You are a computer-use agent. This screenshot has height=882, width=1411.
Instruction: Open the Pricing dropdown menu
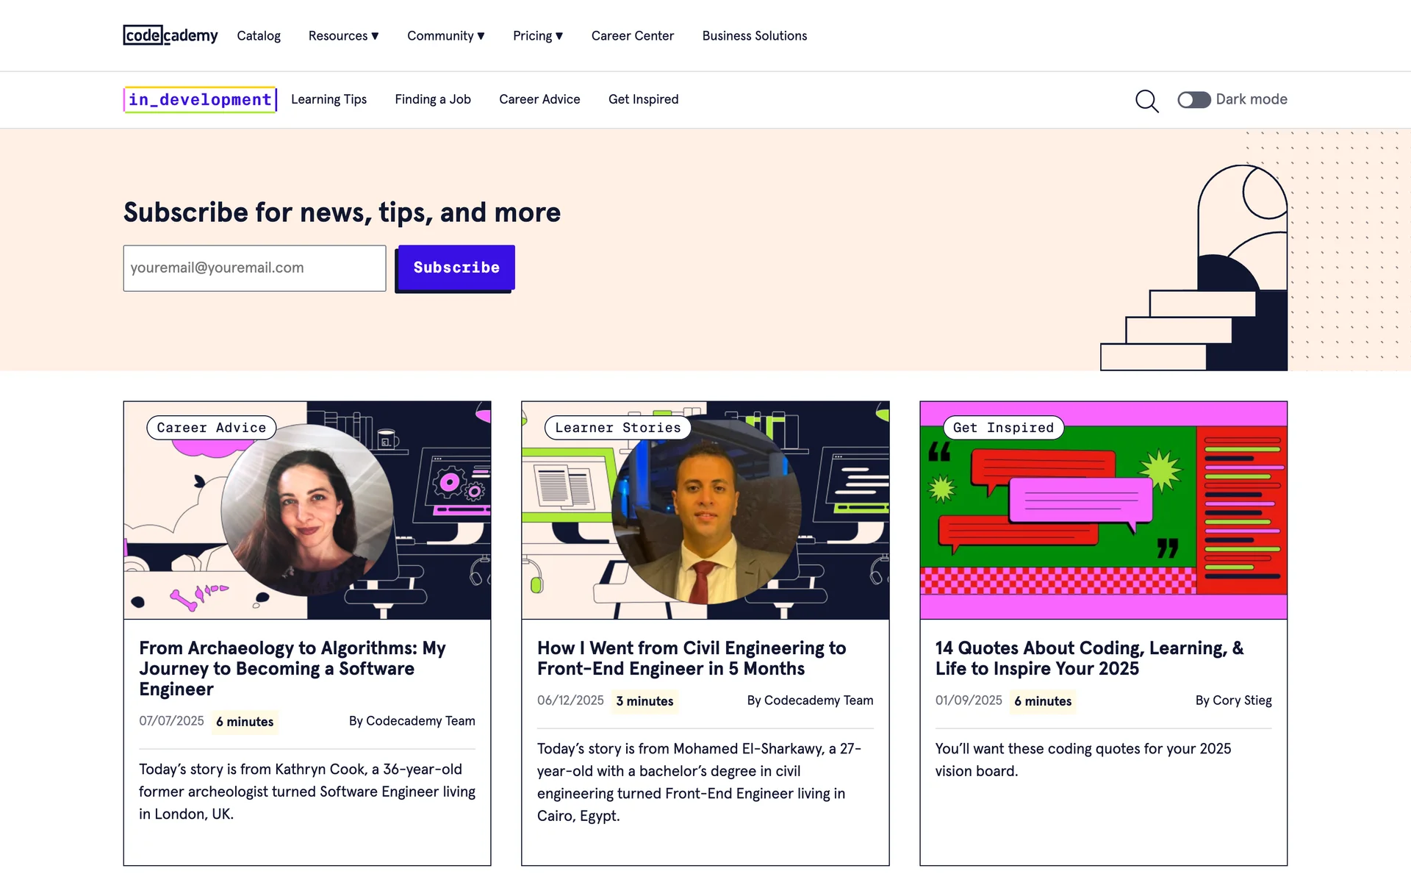(537, 35)
